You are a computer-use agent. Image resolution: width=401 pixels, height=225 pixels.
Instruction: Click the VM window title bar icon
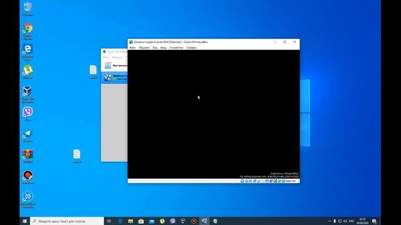[x=131, y=42]
